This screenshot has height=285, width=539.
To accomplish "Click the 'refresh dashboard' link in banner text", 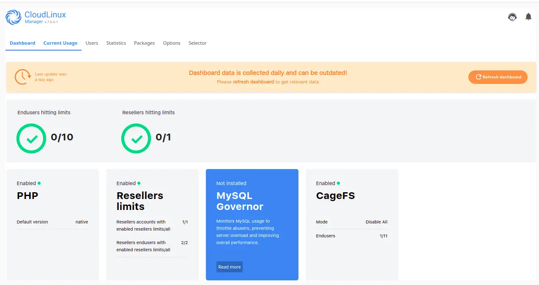I will pos(253,82).
